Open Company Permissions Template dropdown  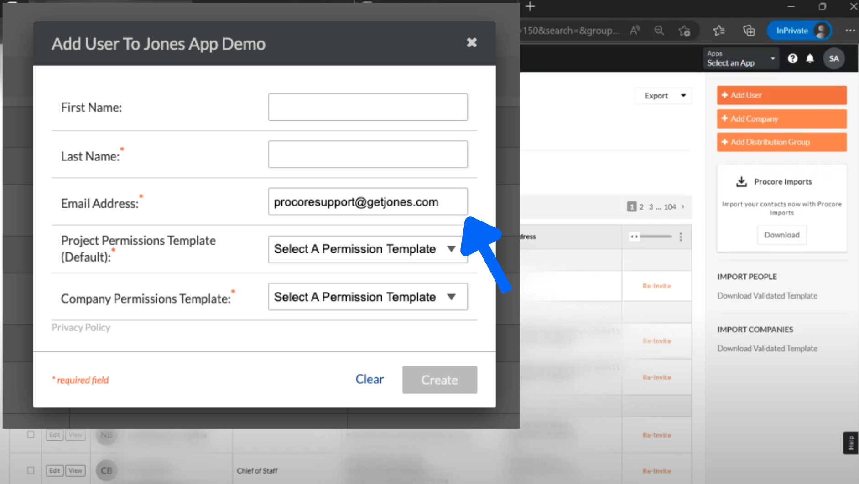[368, 297]
